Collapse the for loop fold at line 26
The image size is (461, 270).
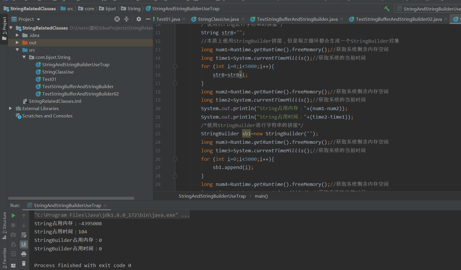click(x=175, y=159)
